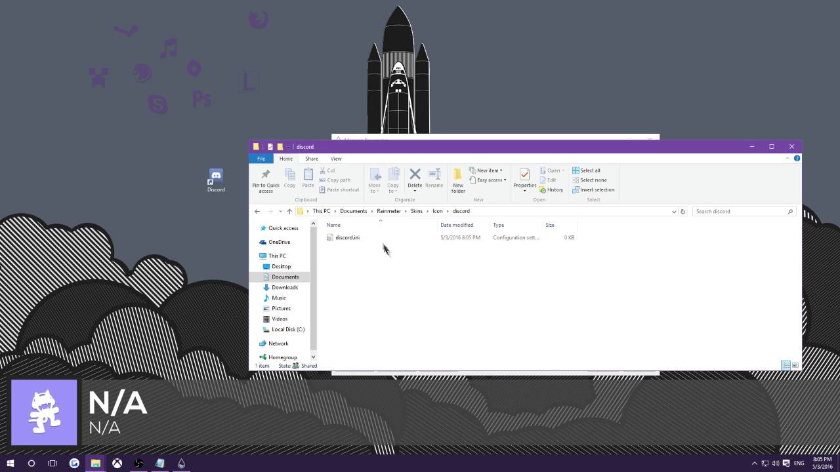This screenshot has width=840, height=472.
Task: Switch to the Share ribbon tab
Action: click(312, 159)
